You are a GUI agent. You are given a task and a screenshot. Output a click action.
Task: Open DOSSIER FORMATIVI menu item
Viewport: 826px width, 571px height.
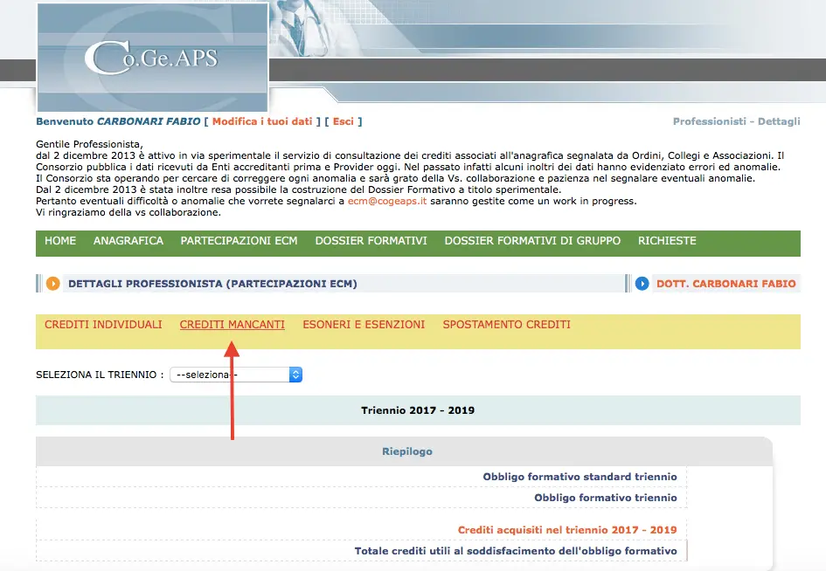pyautogui.click(x=371, y=241)
